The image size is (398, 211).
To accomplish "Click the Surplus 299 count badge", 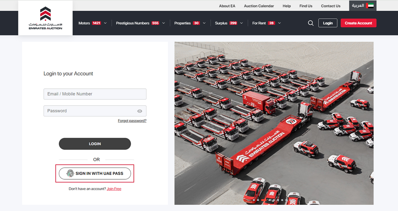I will pyautogui.click(x=233, y=23).
